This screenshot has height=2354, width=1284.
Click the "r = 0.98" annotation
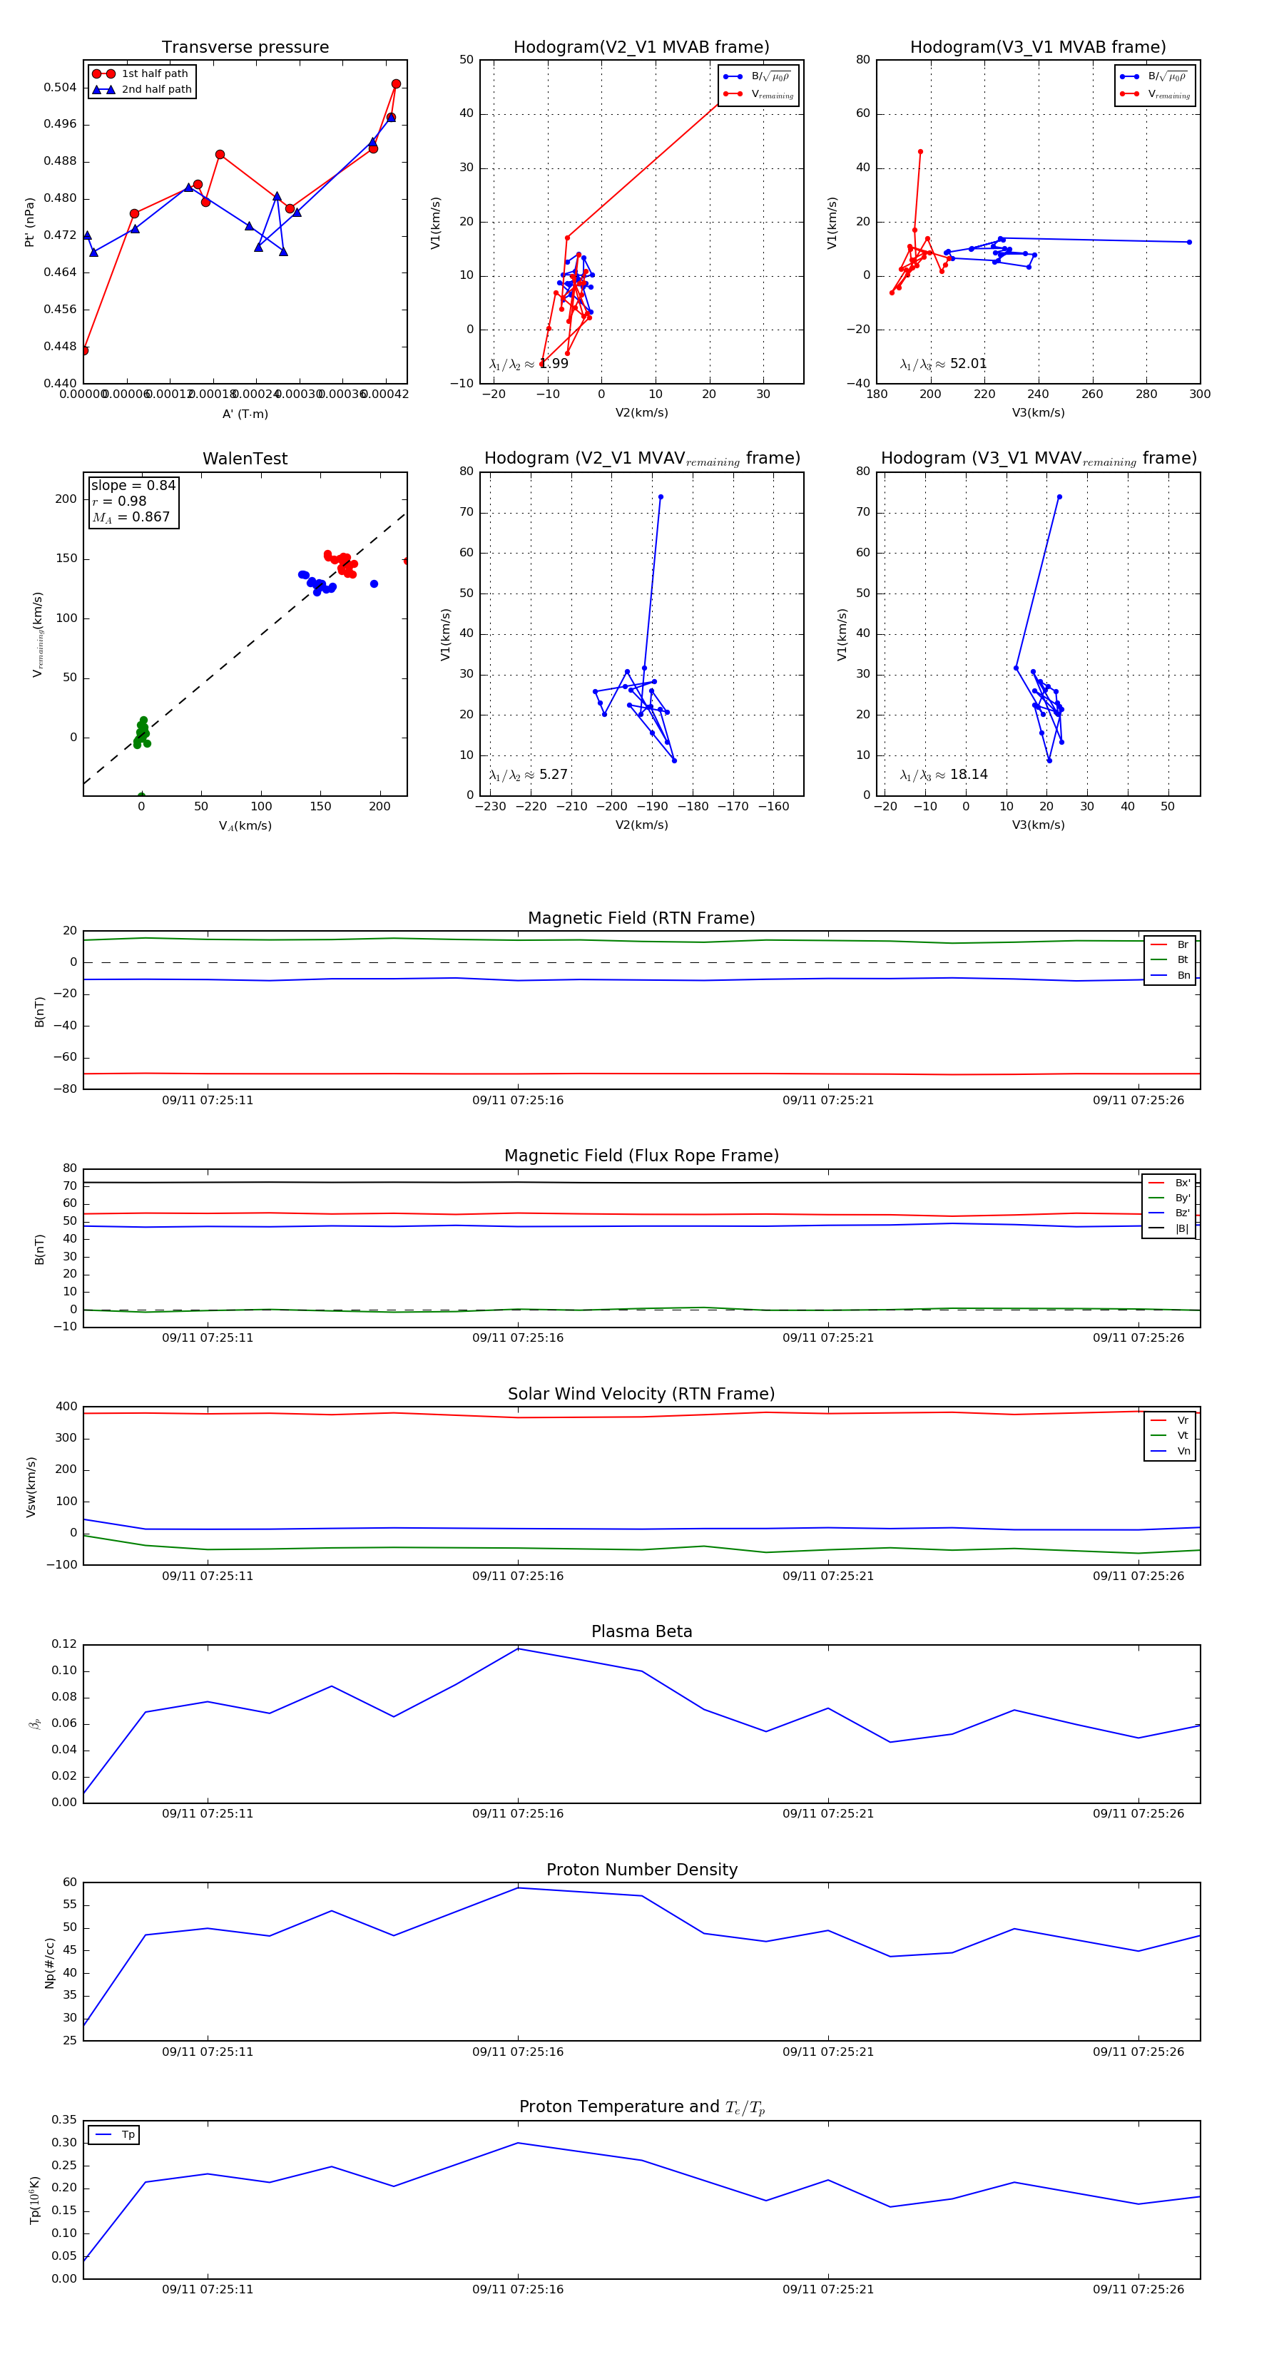[119, 501]
